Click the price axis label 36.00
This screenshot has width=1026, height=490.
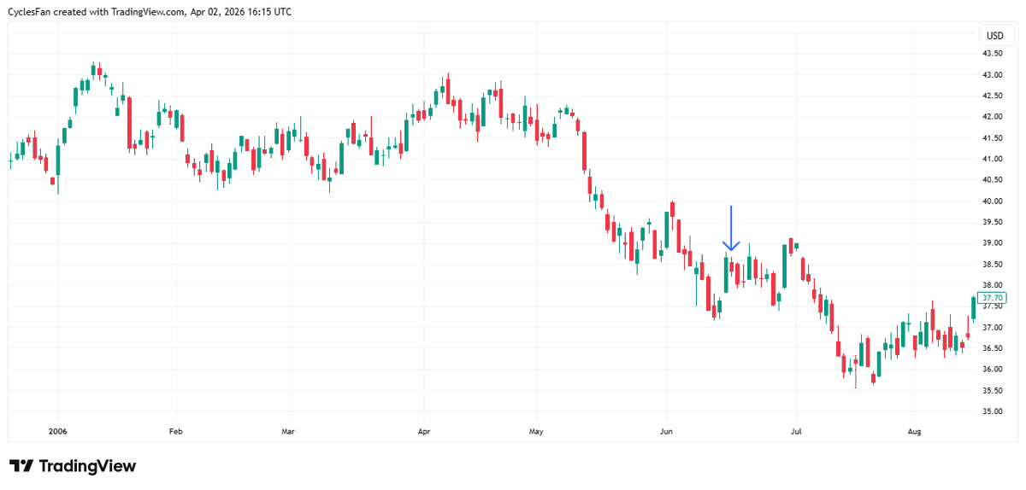(x=993, y=370)
